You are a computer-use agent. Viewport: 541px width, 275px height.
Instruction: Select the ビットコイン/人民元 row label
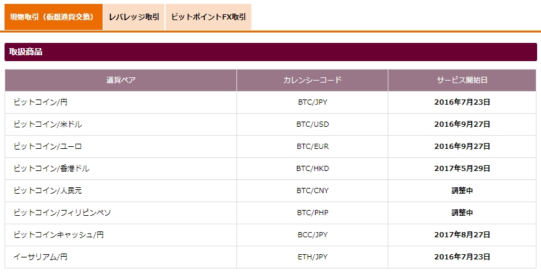[47, 190]
